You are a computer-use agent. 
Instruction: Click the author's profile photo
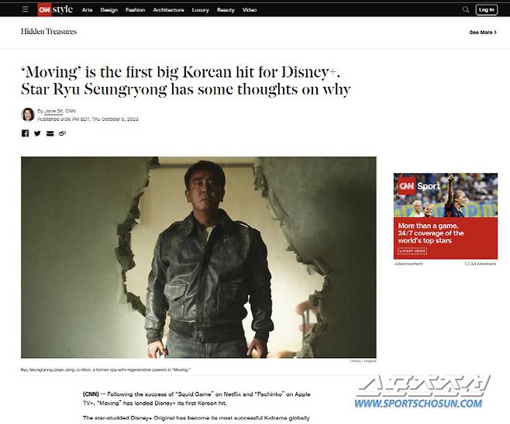coord(28,115)
